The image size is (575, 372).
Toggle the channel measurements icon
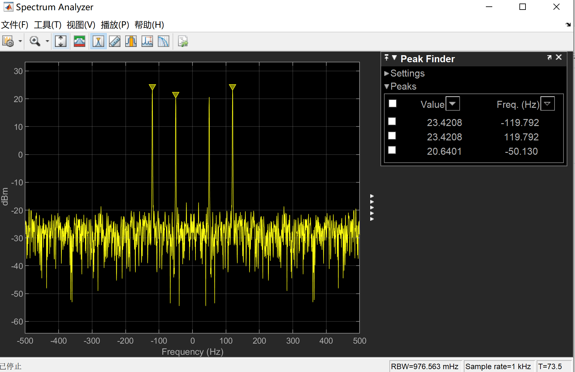[x=131, y=41]
